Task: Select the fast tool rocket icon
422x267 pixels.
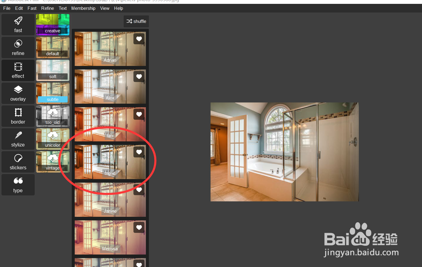Action: [x=18, y=21]
